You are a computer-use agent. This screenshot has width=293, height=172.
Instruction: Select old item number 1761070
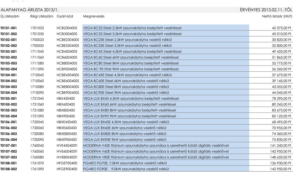point(37,163)
